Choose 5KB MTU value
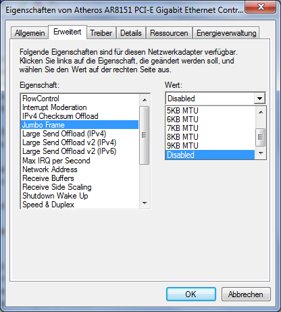The height and width of the screenshot is (312, 281). pos(210,111)
